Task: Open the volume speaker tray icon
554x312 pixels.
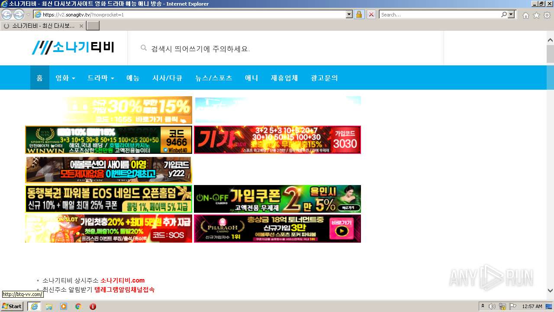Action: [x=492, y=306]
